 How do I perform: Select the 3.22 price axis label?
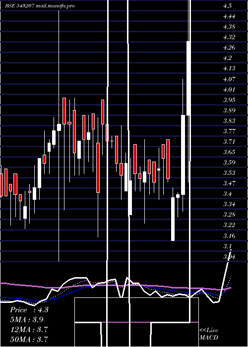[229, 225]
